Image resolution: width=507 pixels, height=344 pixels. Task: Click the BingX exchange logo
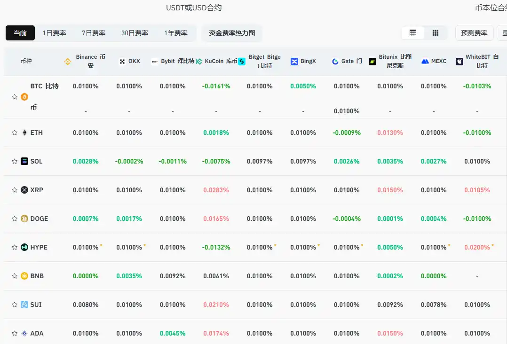(294, 62)
